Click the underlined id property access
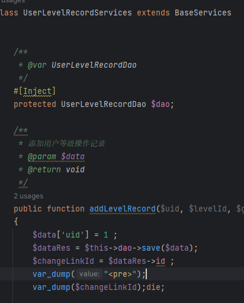This screenshot has width=244, height=303. coord(160,261)
